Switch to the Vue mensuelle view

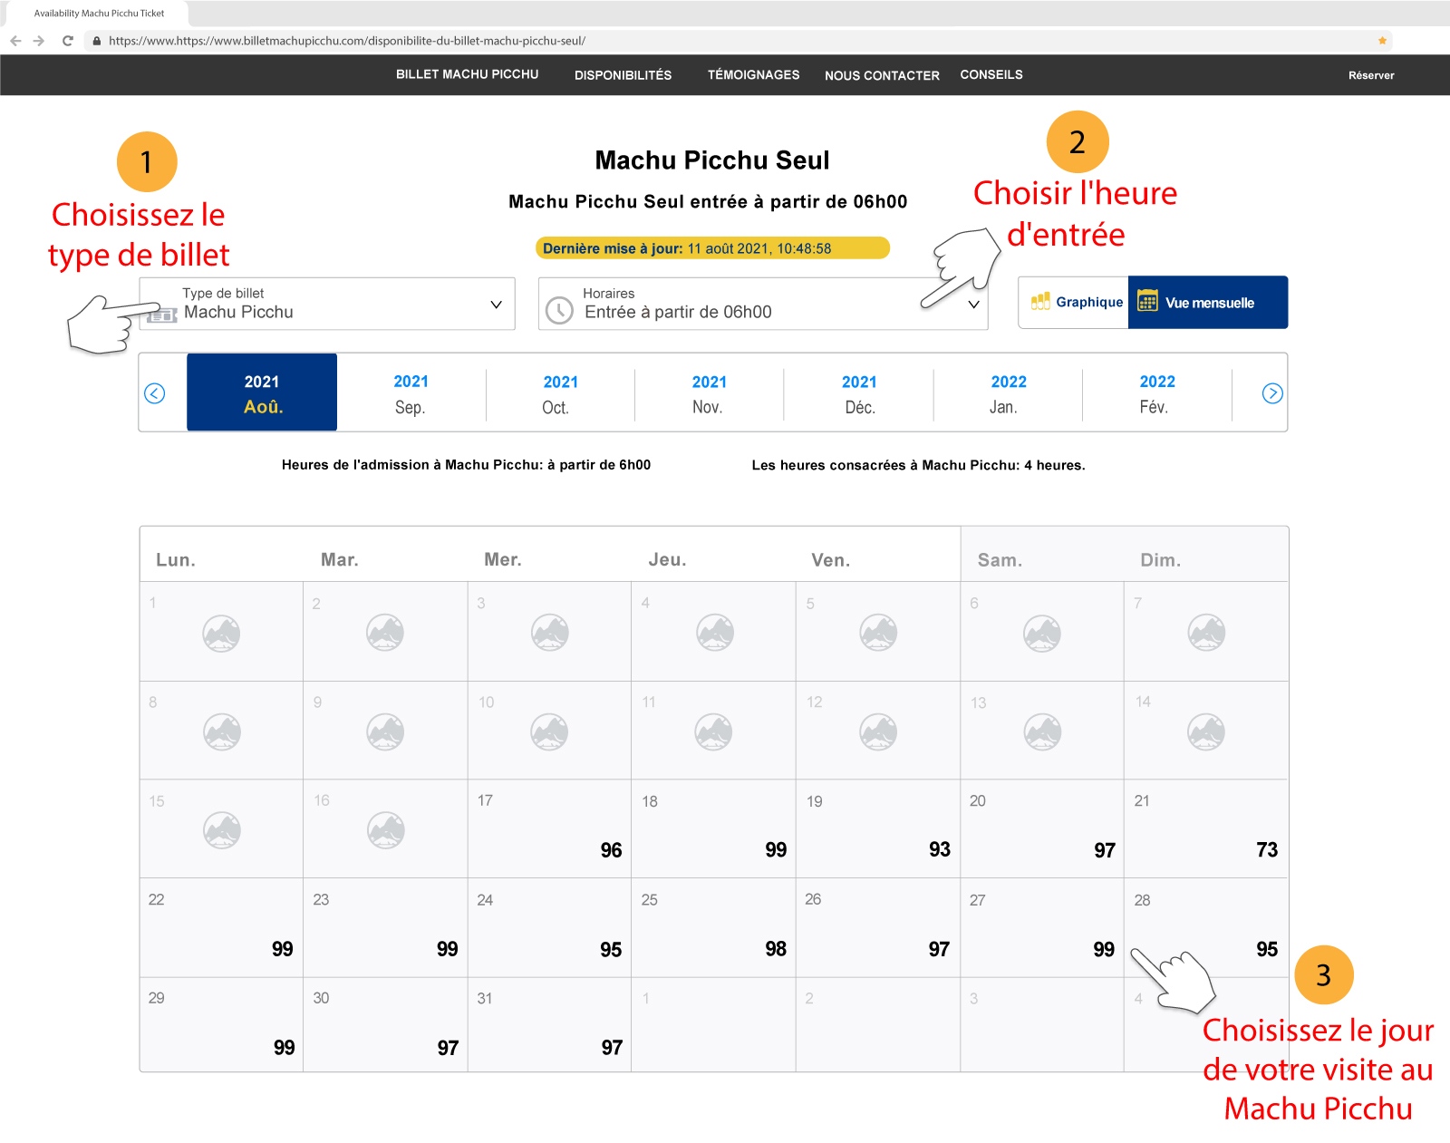pyautogui.click(x=1208, y=302)
